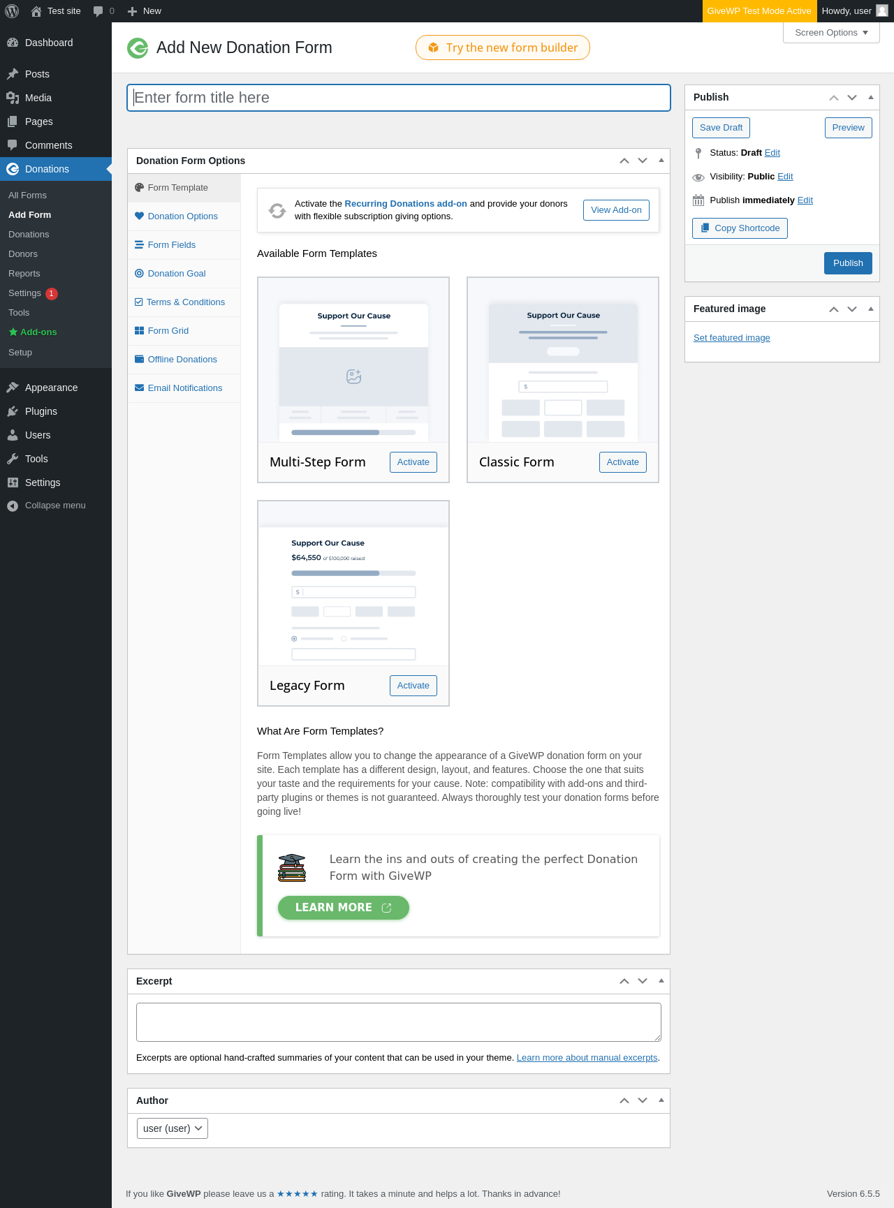Click the Dashboard gauge icon
This screenshot has height=1208, width=894.
(x=13, y=43)
